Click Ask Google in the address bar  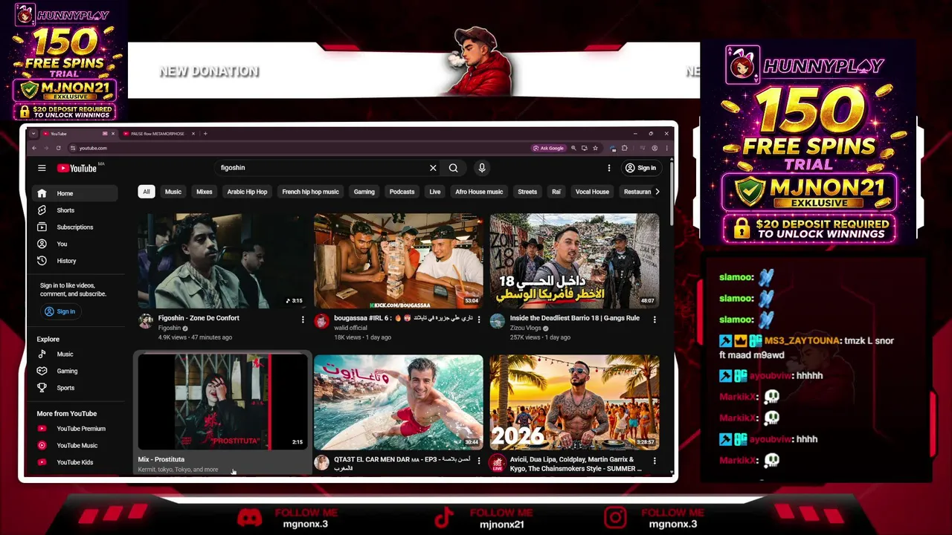point(548,148)
